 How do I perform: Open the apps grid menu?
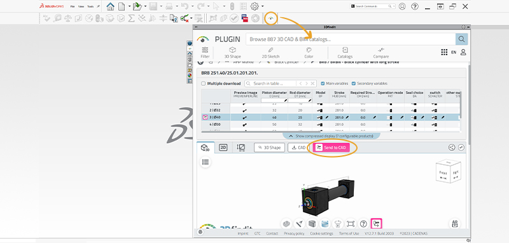pos(444,52)
